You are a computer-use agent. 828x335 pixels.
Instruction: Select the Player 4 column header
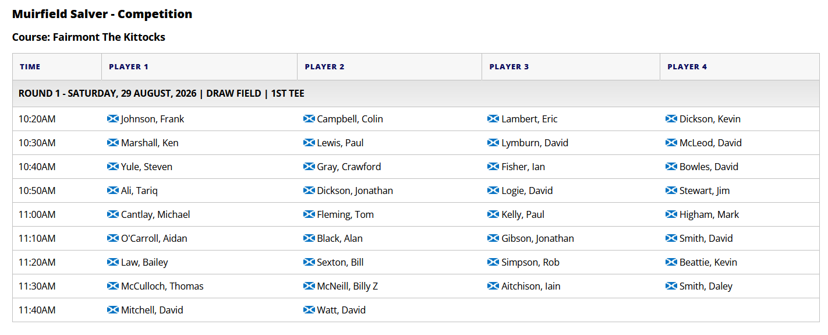[740, 66]
